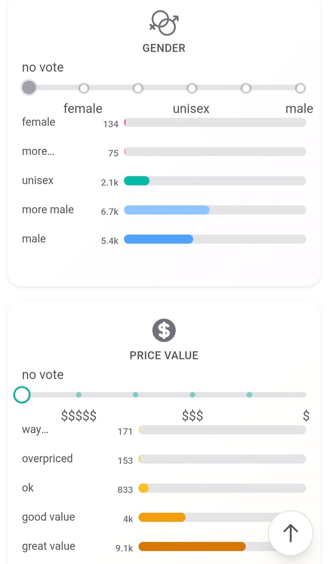Pick the $$$ price slider point
Viewport: 328px width, 564px height.
pyautogui.click(x=192, y=395)
